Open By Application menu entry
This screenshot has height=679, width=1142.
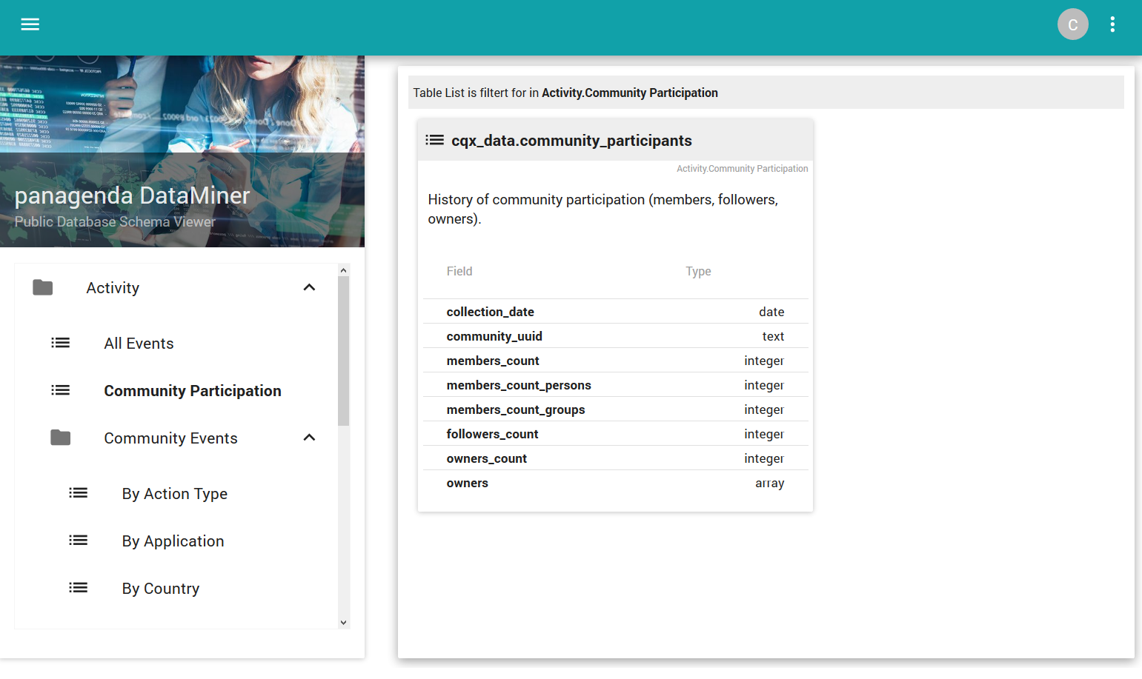tap(173, 541)
